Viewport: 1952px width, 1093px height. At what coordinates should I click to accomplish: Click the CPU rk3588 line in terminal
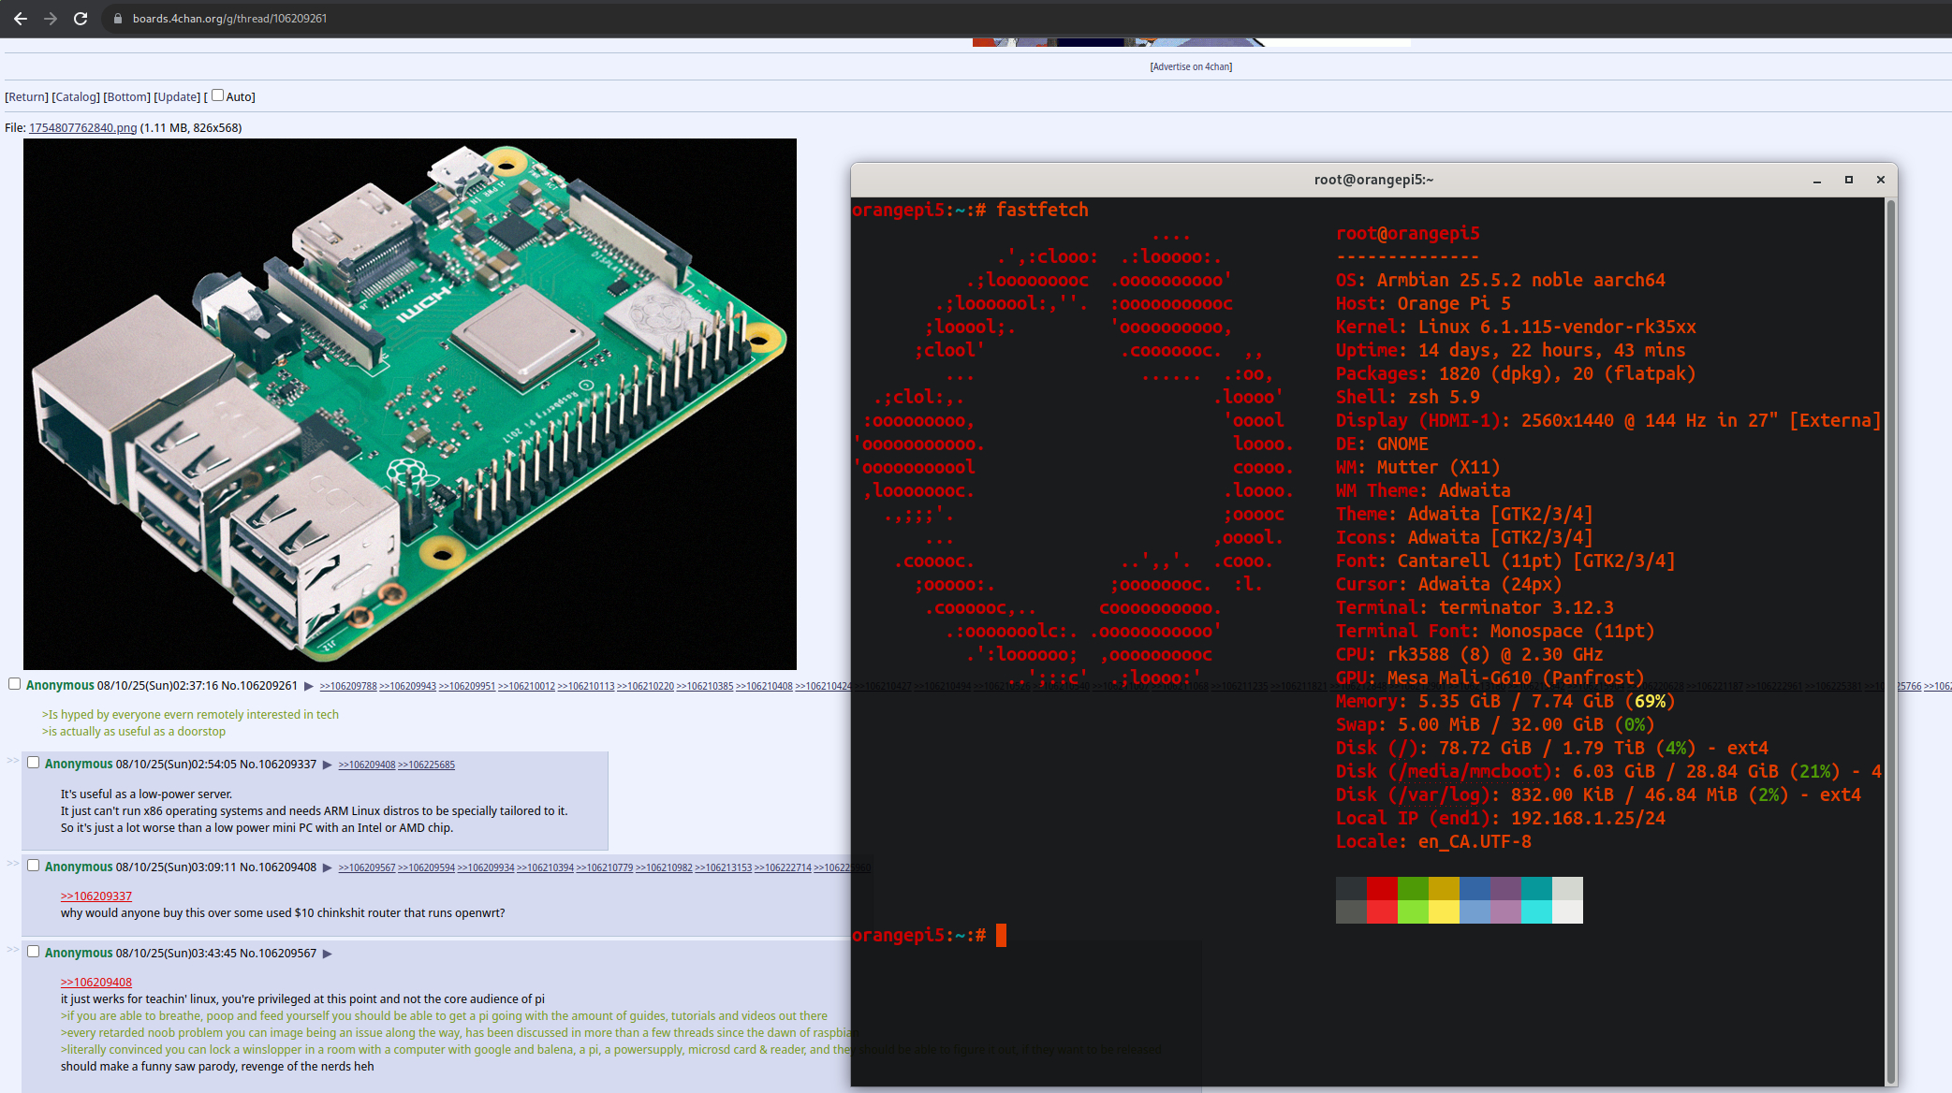pos(1469,654)
